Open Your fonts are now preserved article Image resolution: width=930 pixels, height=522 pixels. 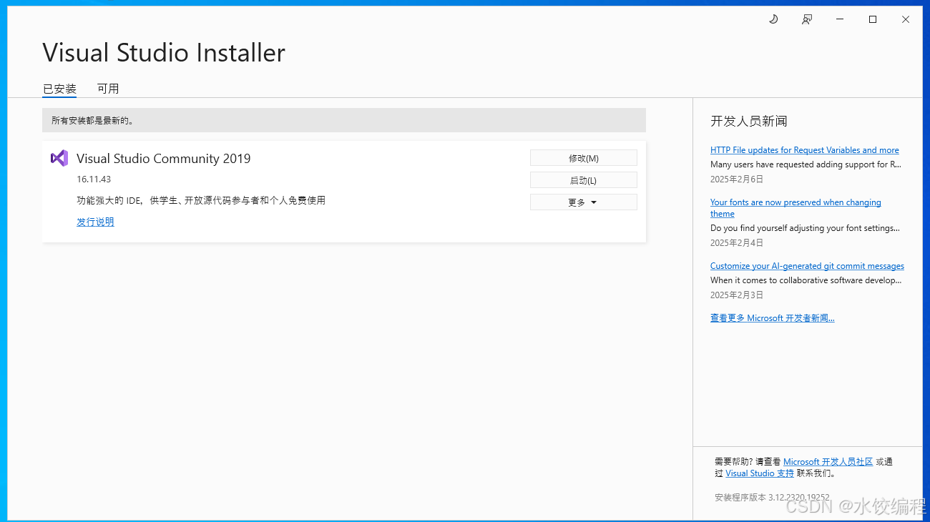(796, 208)
